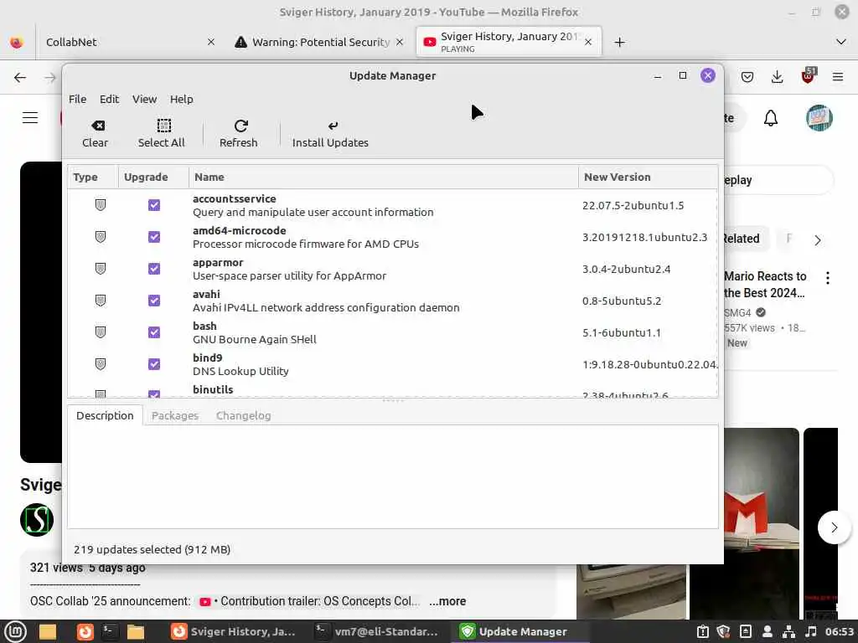Open the Pocket save icon in Firefox
Image resolution: width=858 pixels, height=643 pixels.
pyautogui.click(x=747, y=77)
